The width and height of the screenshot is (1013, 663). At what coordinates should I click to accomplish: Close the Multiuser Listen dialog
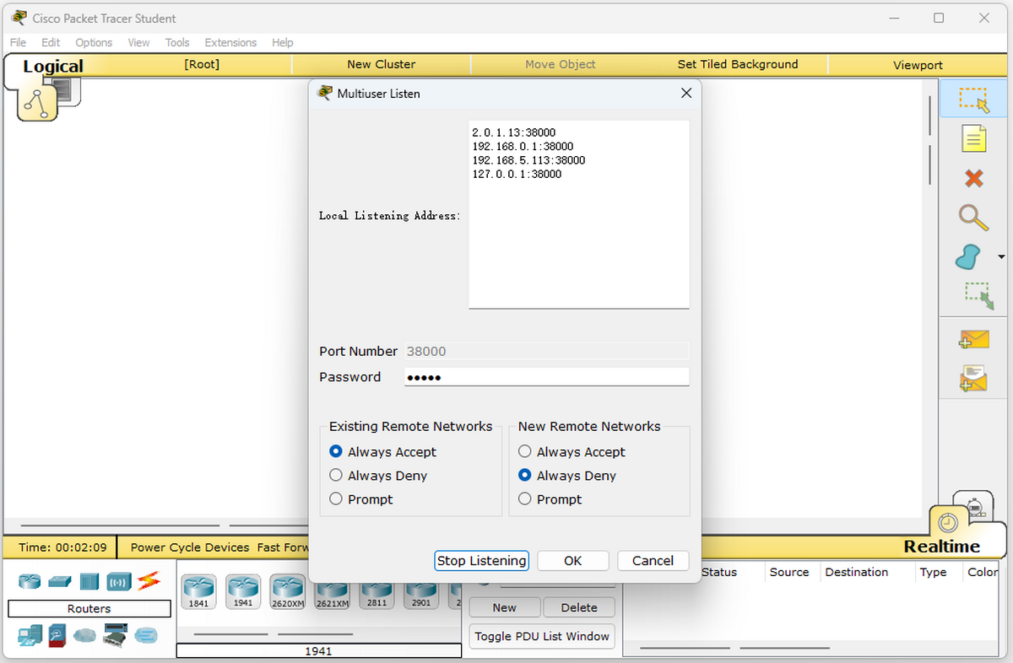686,94
